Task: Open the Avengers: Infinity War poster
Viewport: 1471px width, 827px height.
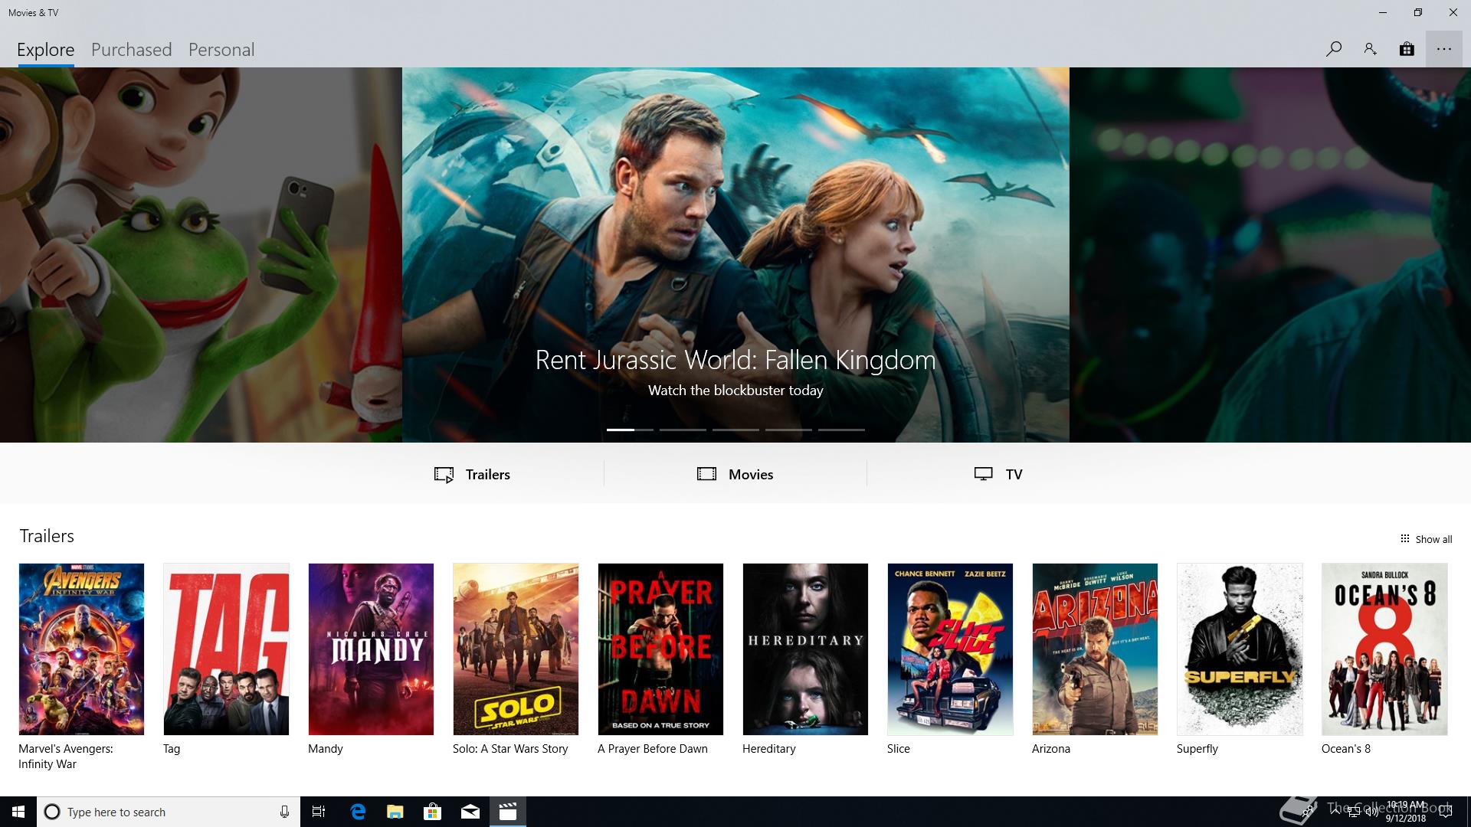Action: [x=81, y=649]
